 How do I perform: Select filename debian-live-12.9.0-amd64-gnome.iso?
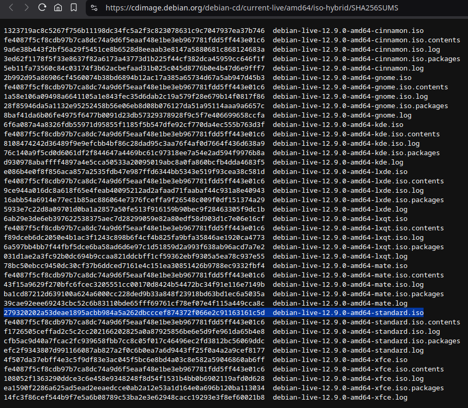click(x=342, y=77)
